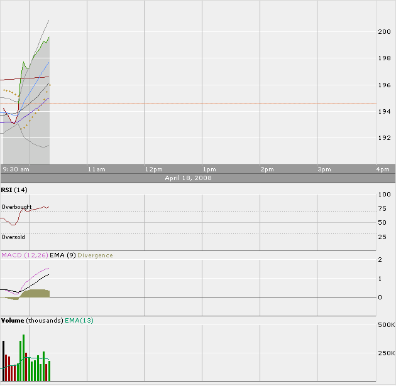Click the olive MACD divergence histogram
396x386 pixels.
click(35, 293)
